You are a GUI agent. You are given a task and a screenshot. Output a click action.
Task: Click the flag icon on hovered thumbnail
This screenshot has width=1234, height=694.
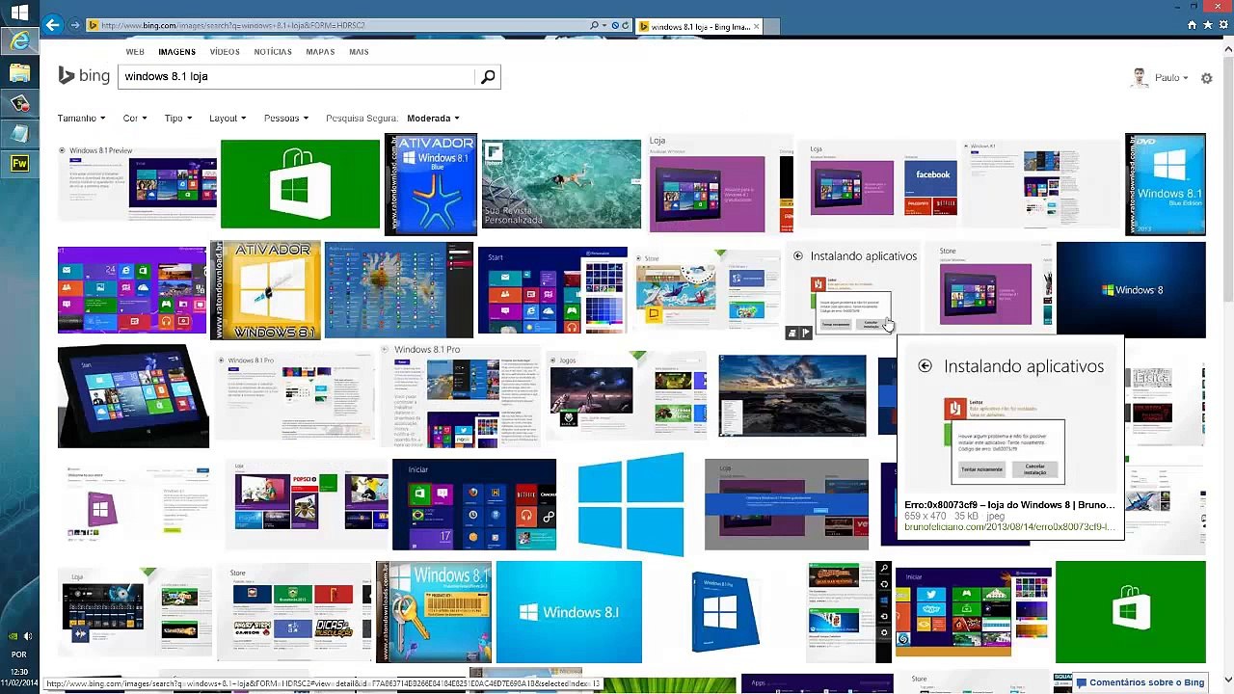[x=806, y=334]
